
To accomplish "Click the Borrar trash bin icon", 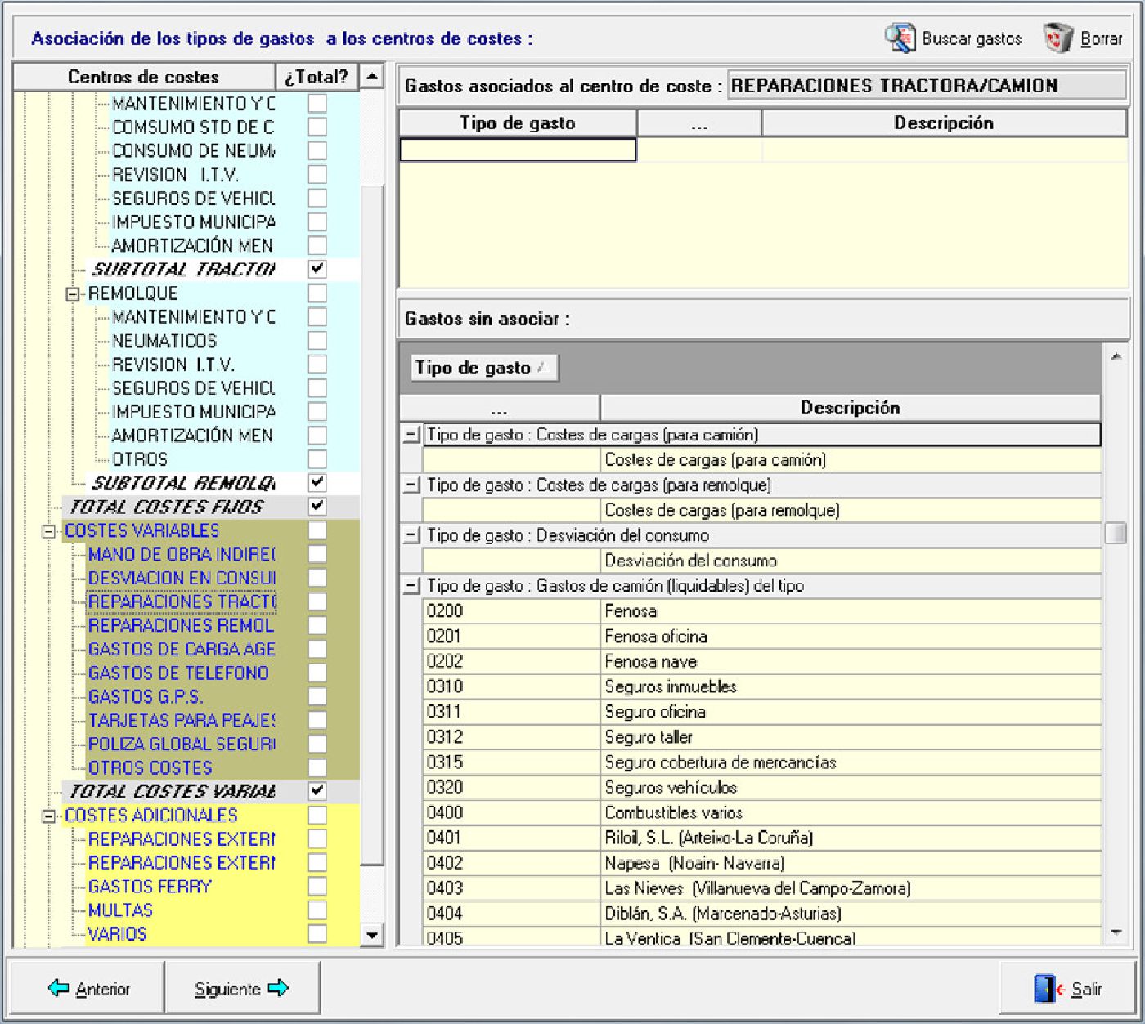I will tap(1057, 38).
